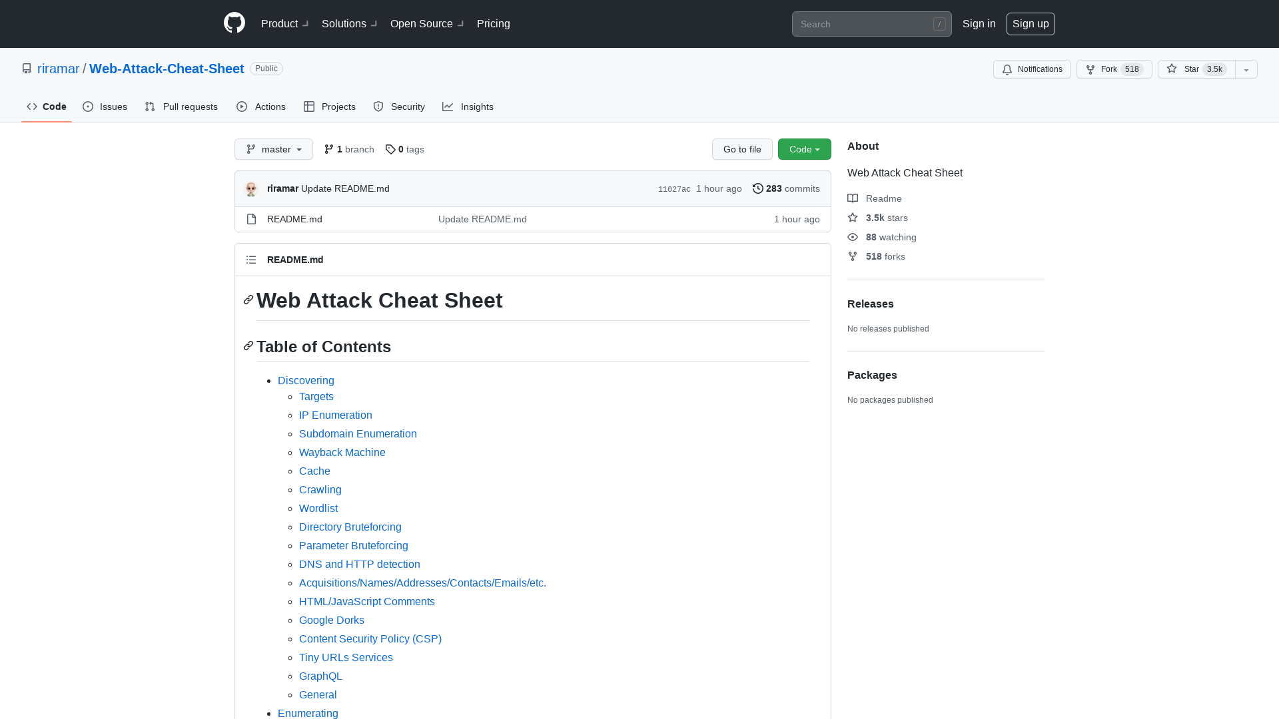Click the branch icon next to 1 branch
The height and width of the screenshot is (719, 1279).
329,149
